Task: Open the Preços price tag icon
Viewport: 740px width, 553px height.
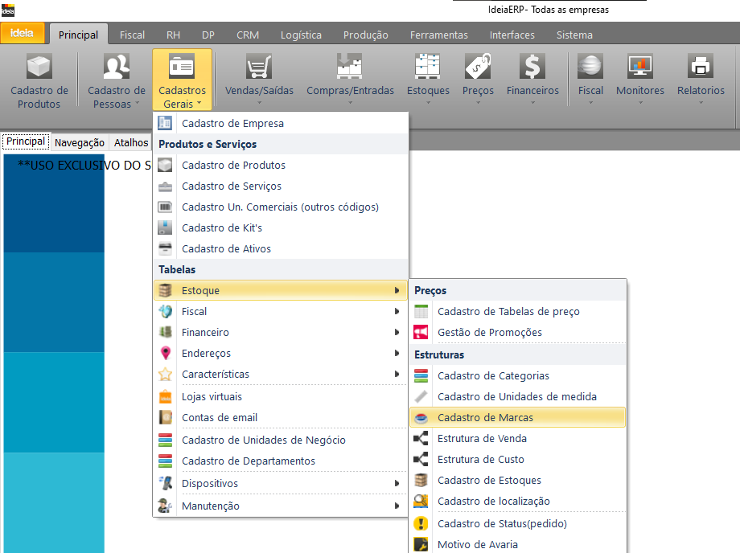Action: click(478, 66)
